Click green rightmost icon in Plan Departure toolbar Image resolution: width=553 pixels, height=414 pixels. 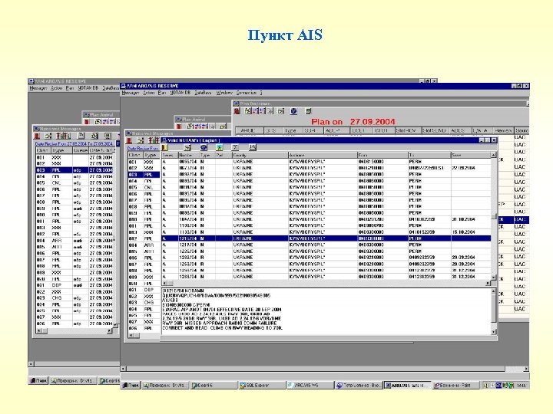(x=309, y=111)
